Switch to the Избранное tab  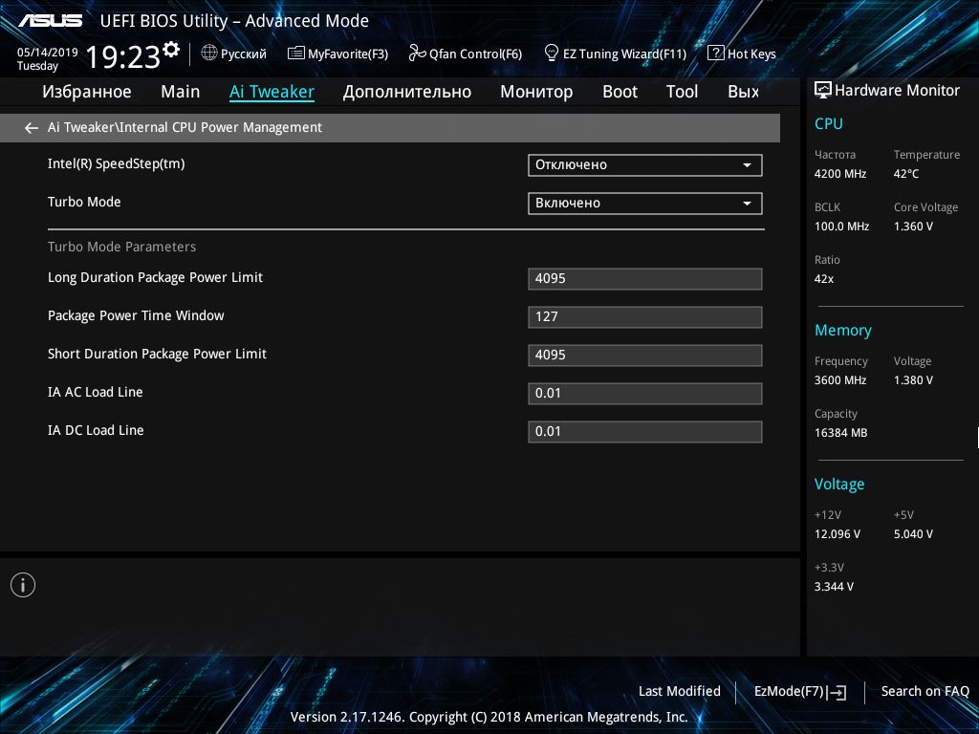click(x=87, y=92)
